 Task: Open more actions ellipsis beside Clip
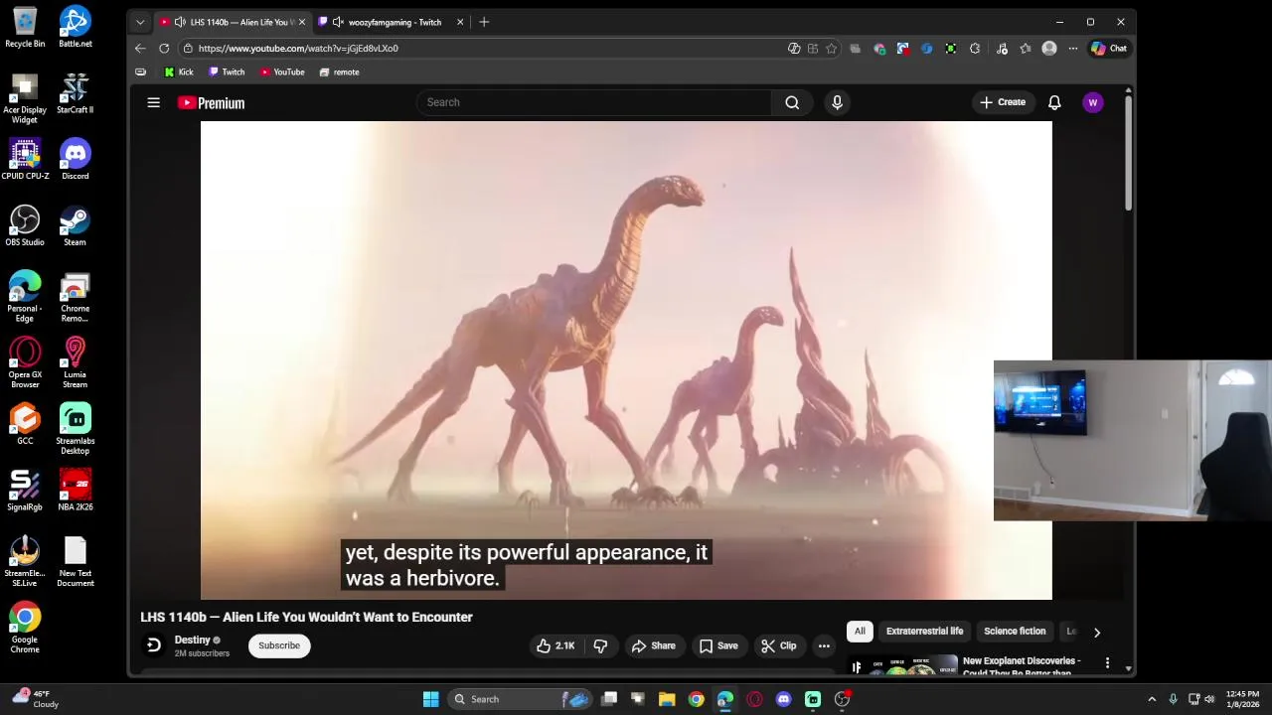click(824, 645)
